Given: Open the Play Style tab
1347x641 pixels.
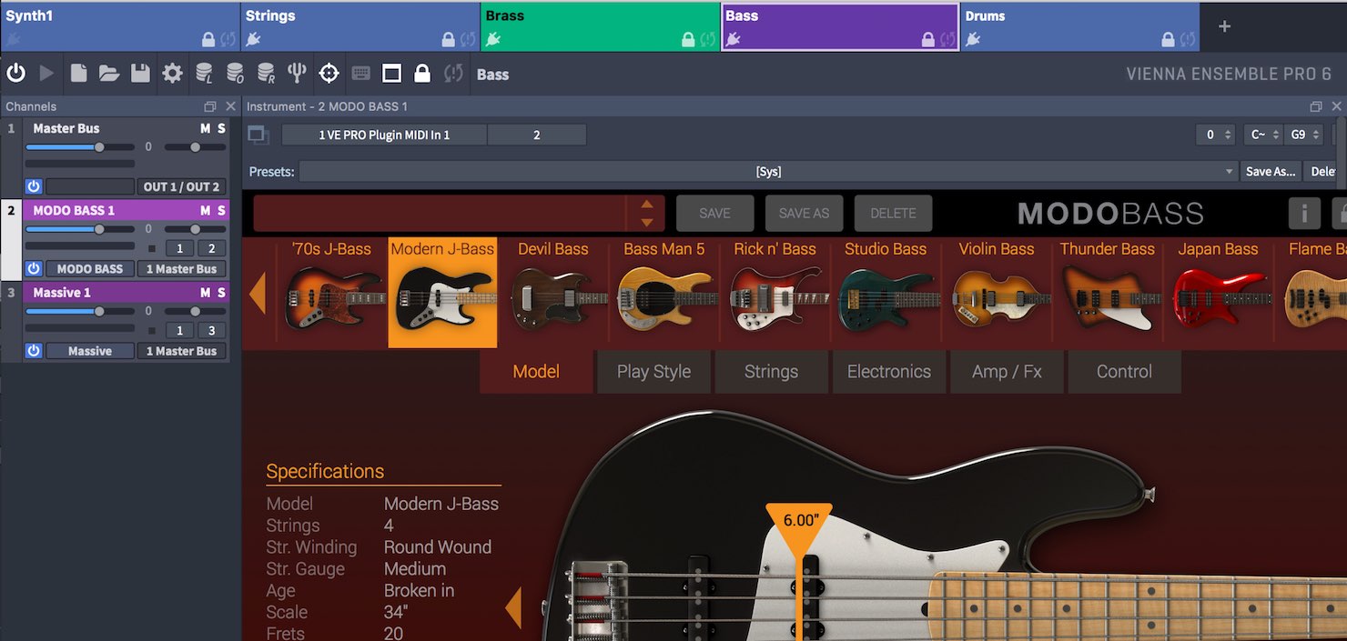Looking at the screenshot, I should [653, 371].
